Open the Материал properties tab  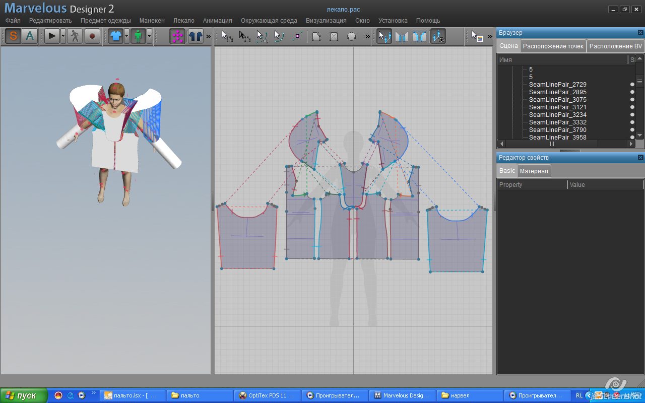point(534,171)
